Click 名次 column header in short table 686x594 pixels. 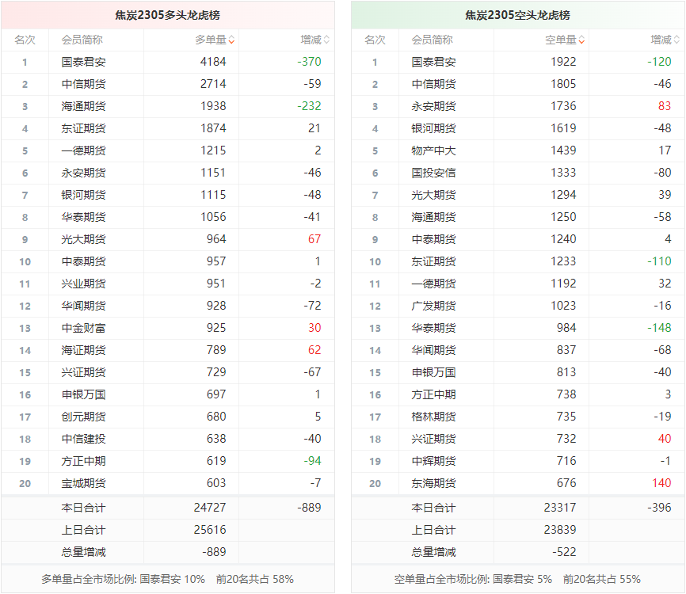point(375,40)
